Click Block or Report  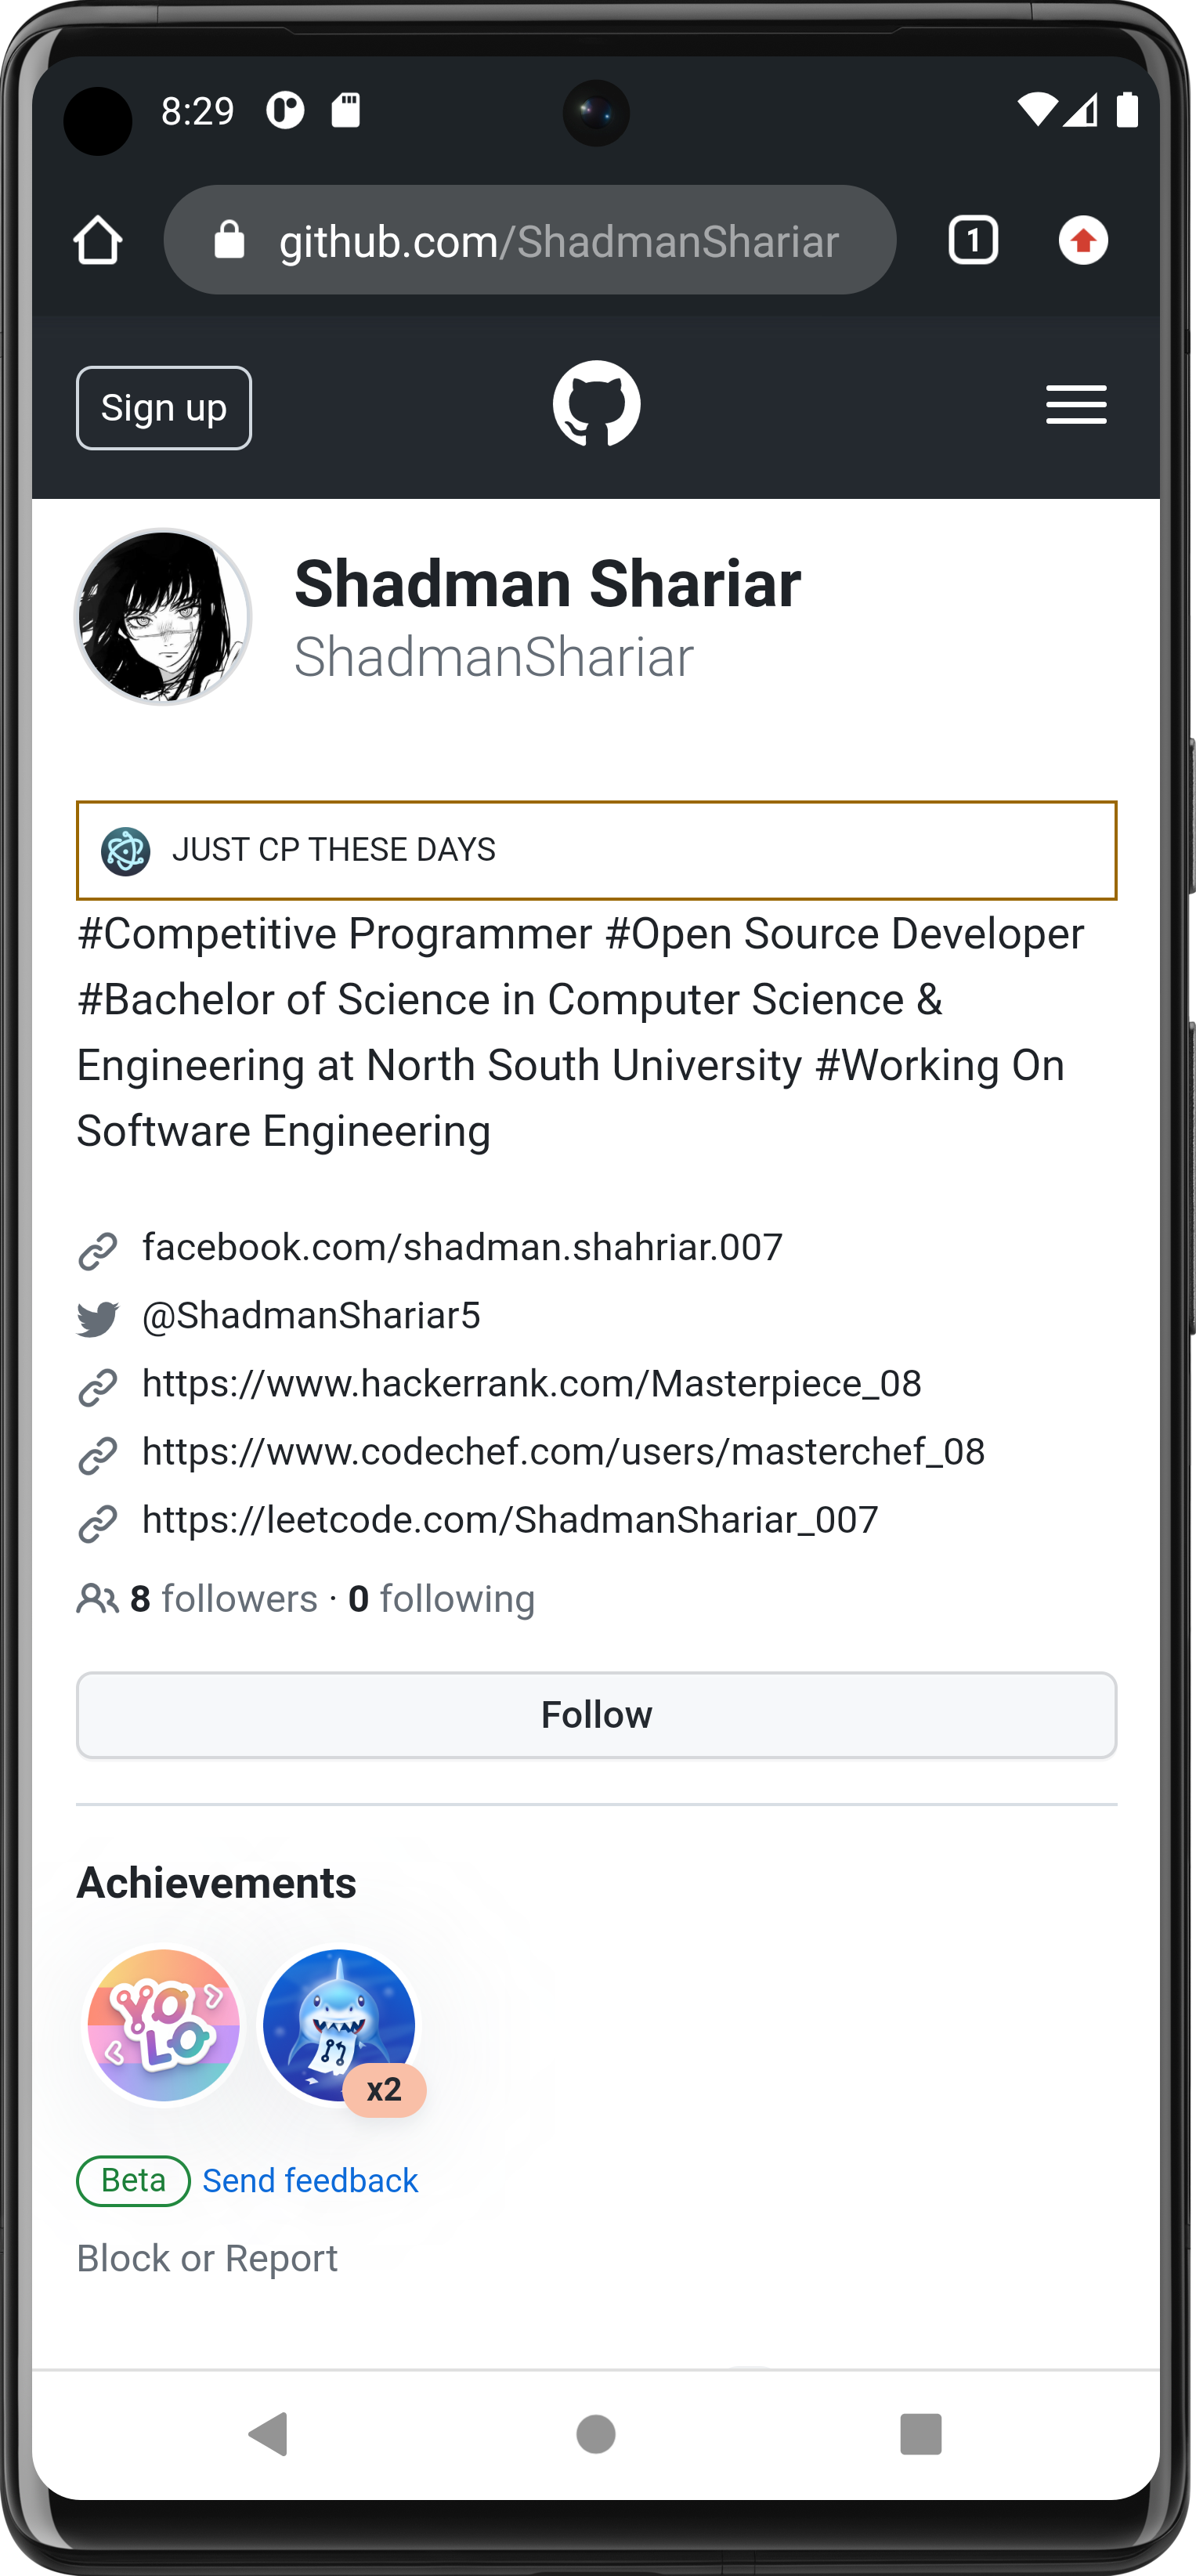click(207, 2258)
